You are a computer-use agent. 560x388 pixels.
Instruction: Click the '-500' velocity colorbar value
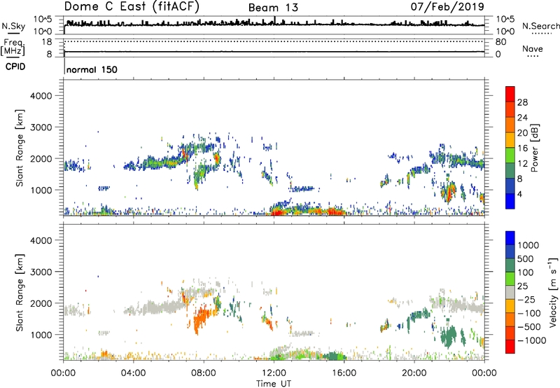(x=529, y=326)
